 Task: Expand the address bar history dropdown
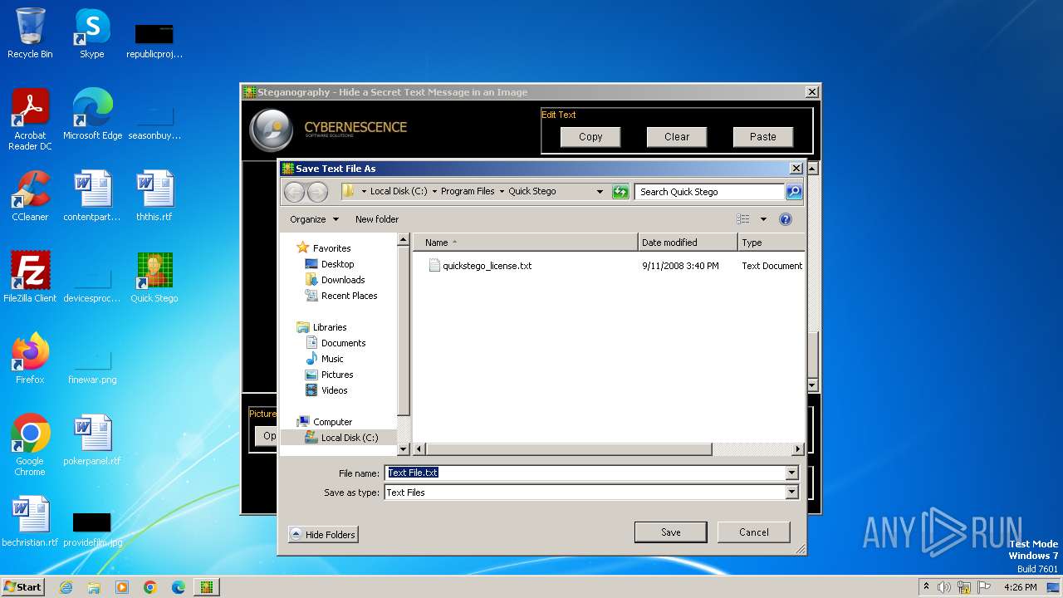600,192
